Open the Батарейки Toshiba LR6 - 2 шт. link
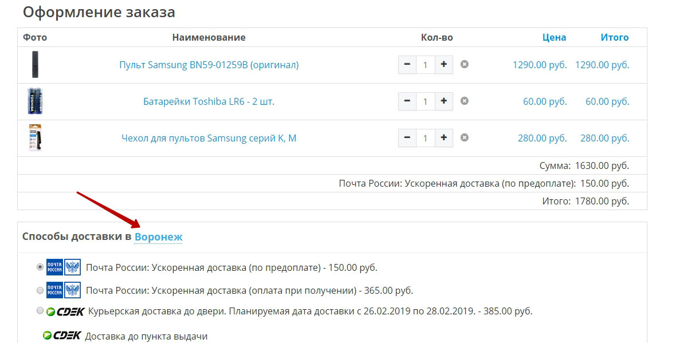The width and height of the screenshot is (691, 343). 209,101
